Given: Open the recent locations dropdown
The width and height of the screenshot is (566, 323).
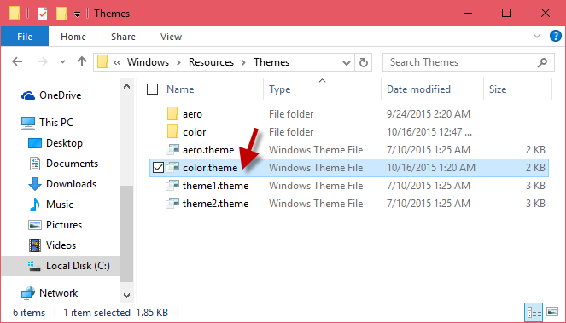Looking at the screenshot, I should [x=62, y=62].
